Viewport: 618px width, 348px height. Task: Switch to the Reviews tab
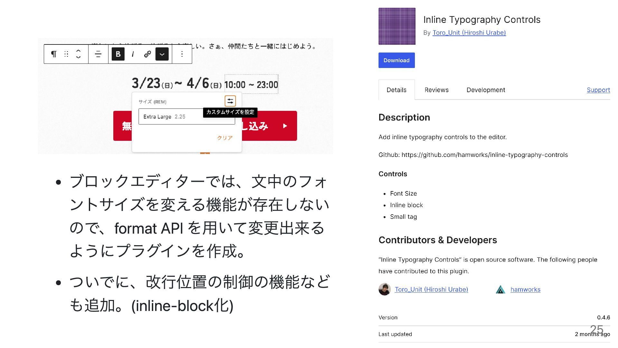tap(436, 90)
